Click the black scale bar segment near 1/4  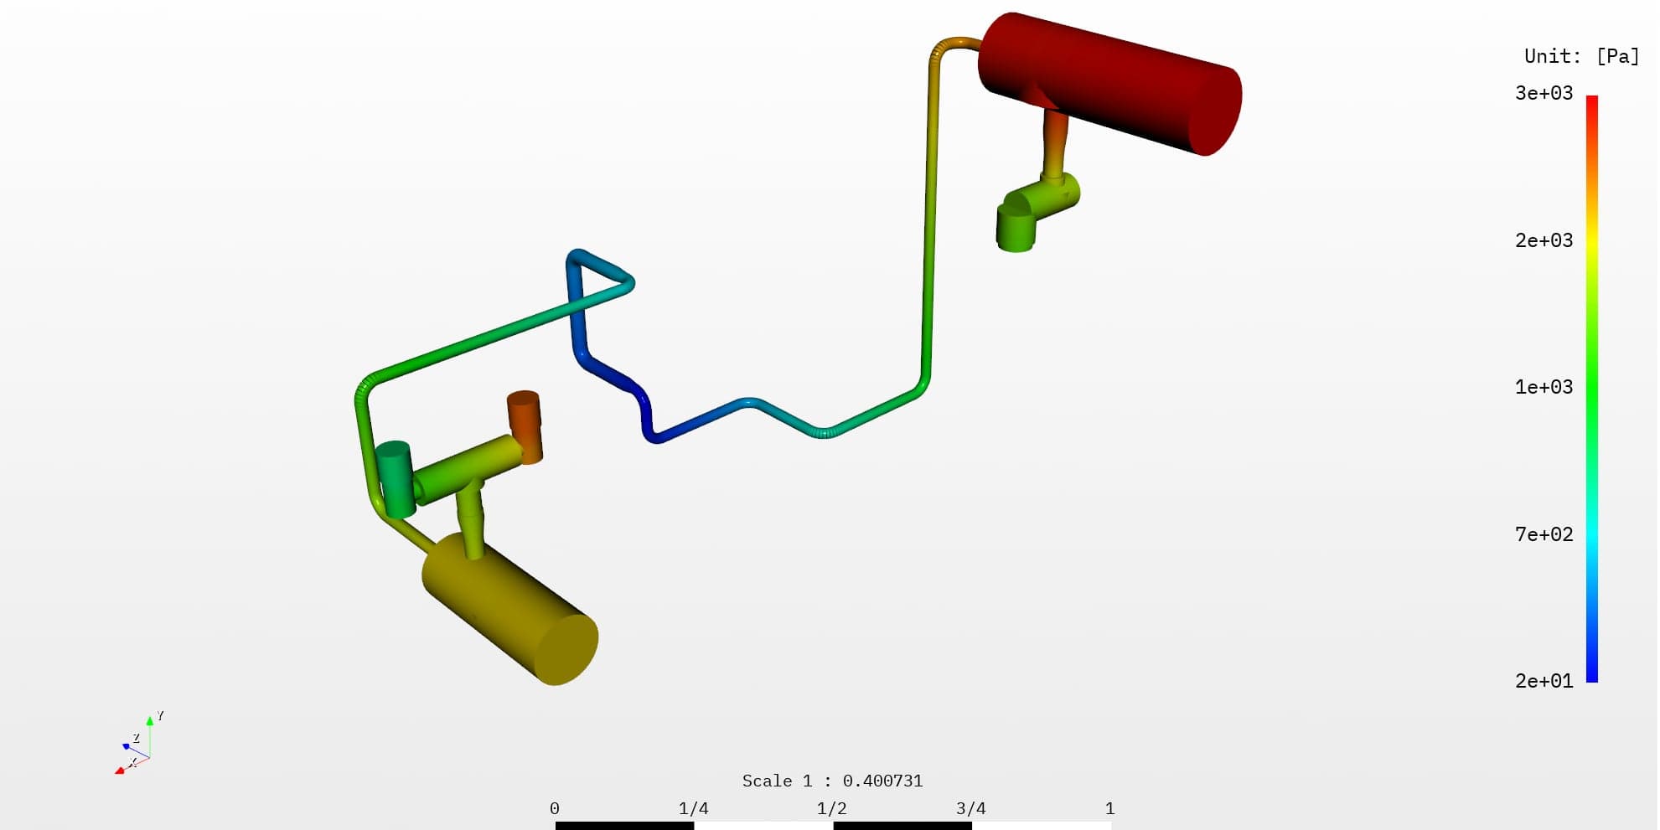(624, 825)
